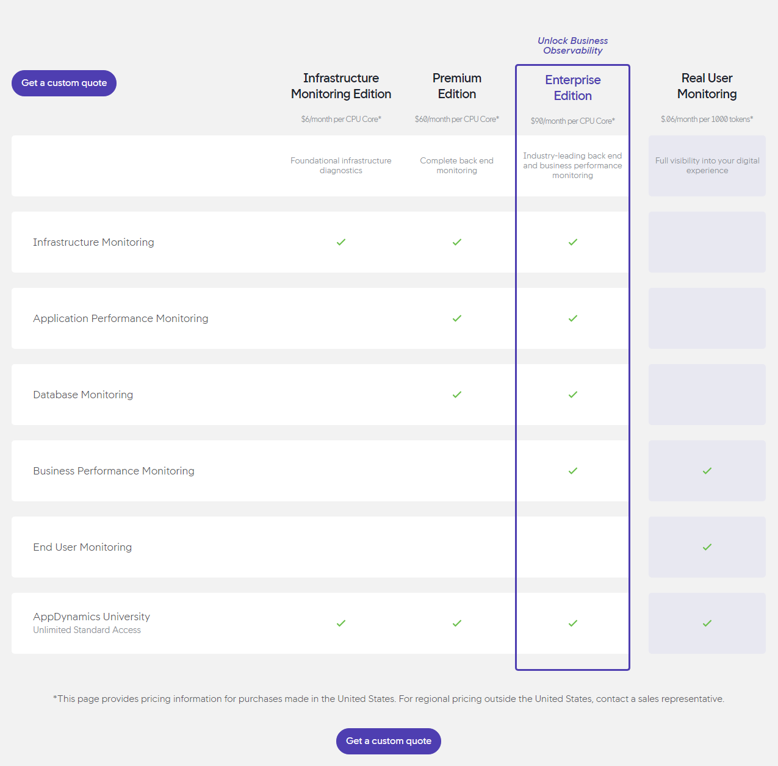This screenshot has height=766, width=778.
Task: Click Application Performance Monitoring checkmark under Enterprise Edition
Action: coord(573,318)
